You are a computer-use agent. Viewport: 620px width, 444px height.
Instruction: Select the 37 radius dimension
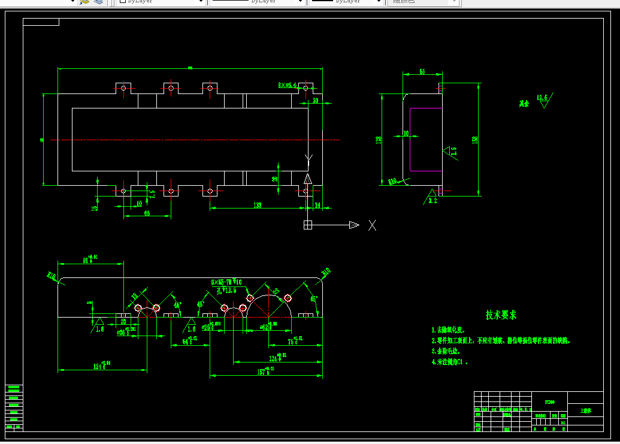coord(276,291)
